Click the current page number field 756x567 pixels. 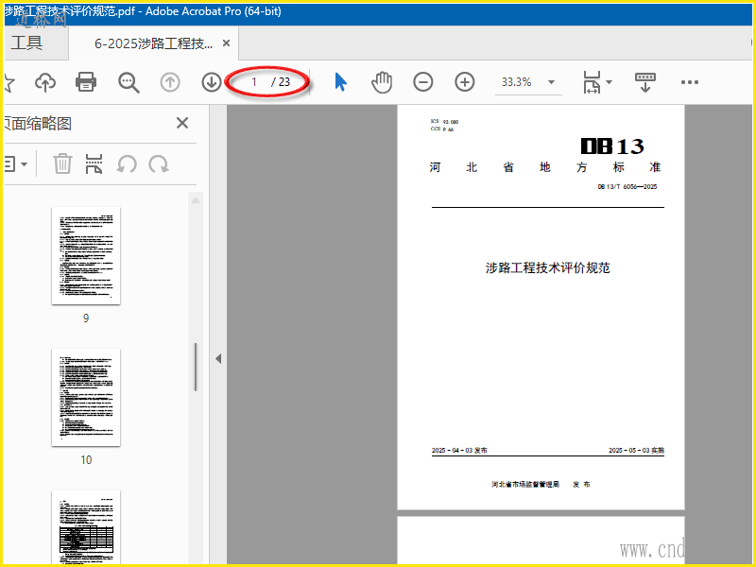pyautogui.click(x=253, y=82)
